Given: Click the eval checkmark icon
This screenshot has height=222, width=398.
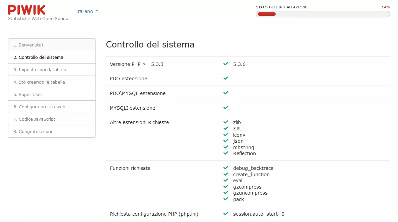Looking at the screenshot, I should 226,181.
